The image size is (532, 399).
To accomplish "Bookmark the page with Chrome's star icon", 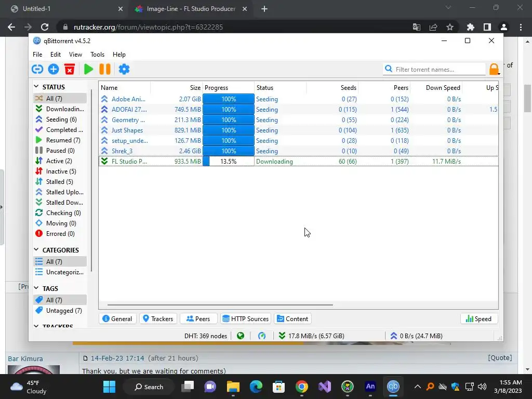I will tap(450, 27).
